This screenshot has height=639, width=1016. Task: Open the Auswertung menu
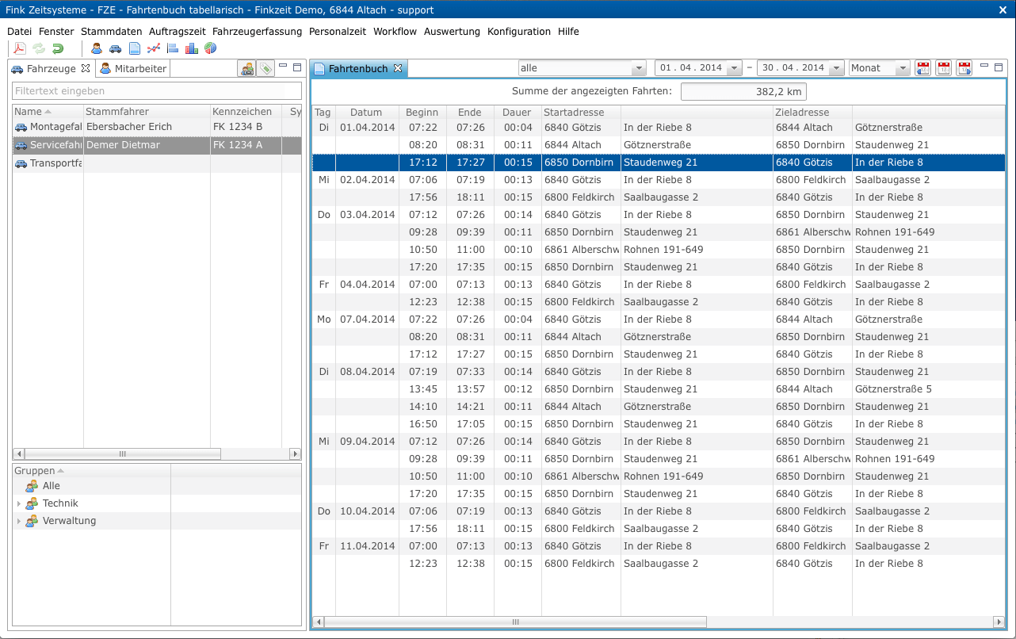tap(452, 32)
